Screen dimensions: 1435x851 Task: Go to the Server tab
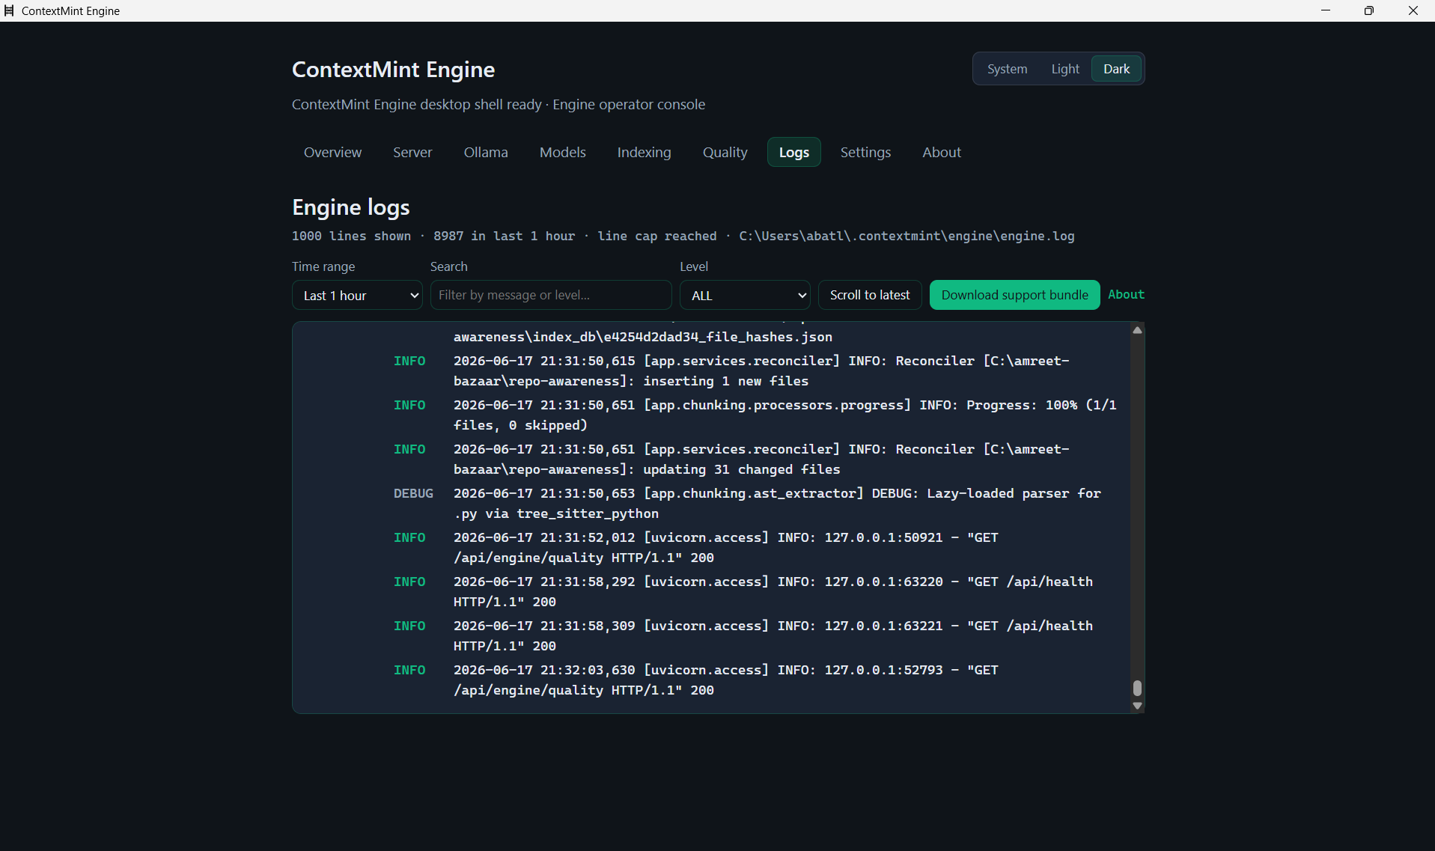(x=412, y=152)
